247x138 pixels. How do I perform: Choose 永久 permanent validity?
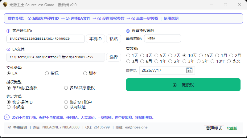[x=234, y=61]
